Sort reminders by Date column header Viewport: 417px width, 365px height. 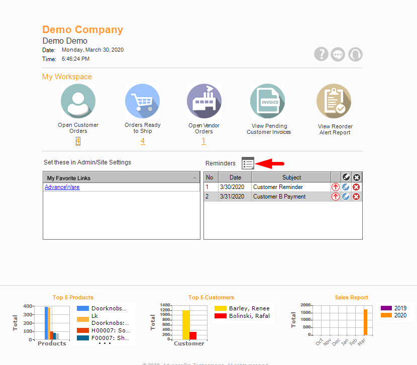[x=235, y=177]
